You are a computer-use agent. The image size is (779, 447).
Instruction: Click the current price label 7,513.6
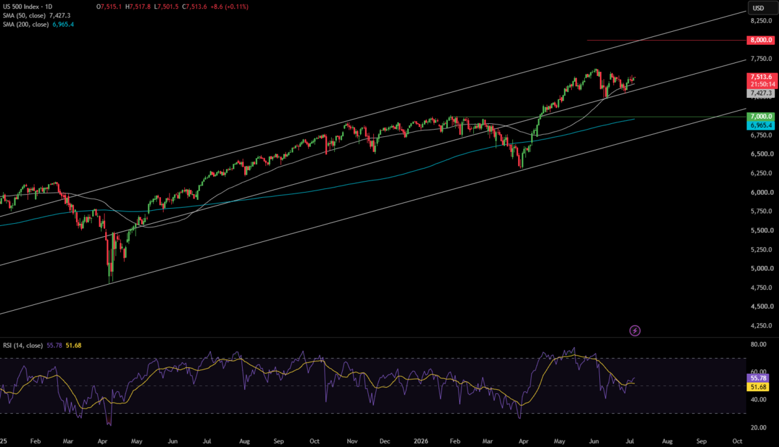click(x=759, y=77)
